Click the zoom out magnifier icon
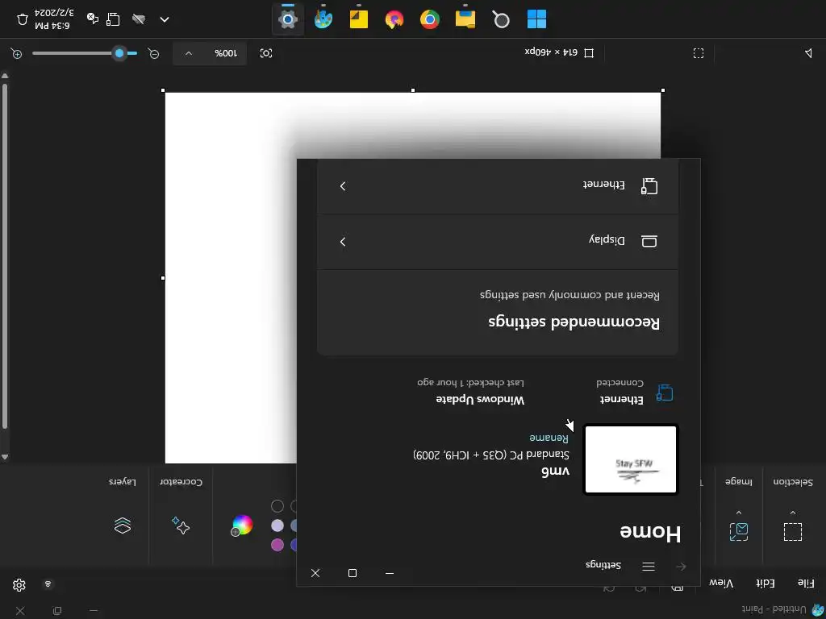 (x=153, y=53)
